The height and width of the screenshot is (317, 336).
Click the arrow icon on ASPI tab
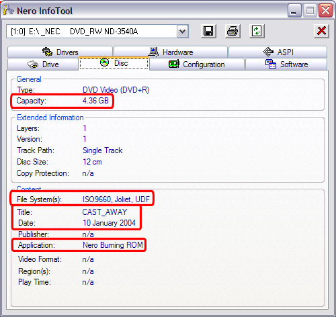pyautogui.click(x=268, y=52)
